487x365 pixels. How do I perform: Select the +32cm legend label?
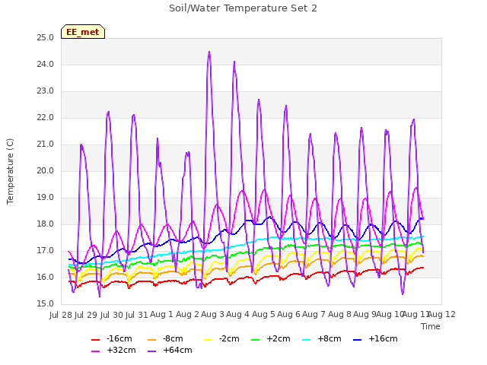point(121,350)
